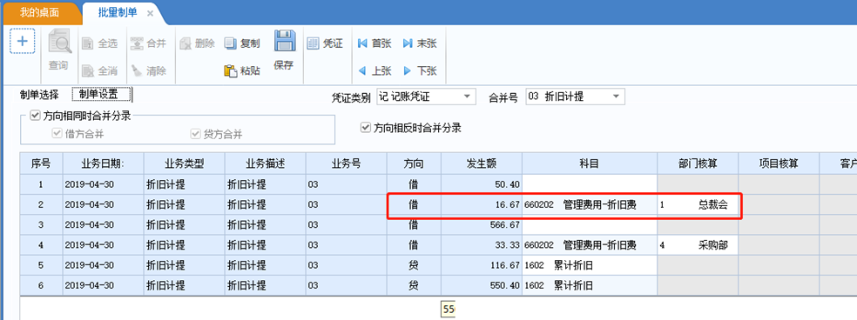Screen dimensions: 857x320
Task: Click the 方向 column header
Action: pos(415,163)
